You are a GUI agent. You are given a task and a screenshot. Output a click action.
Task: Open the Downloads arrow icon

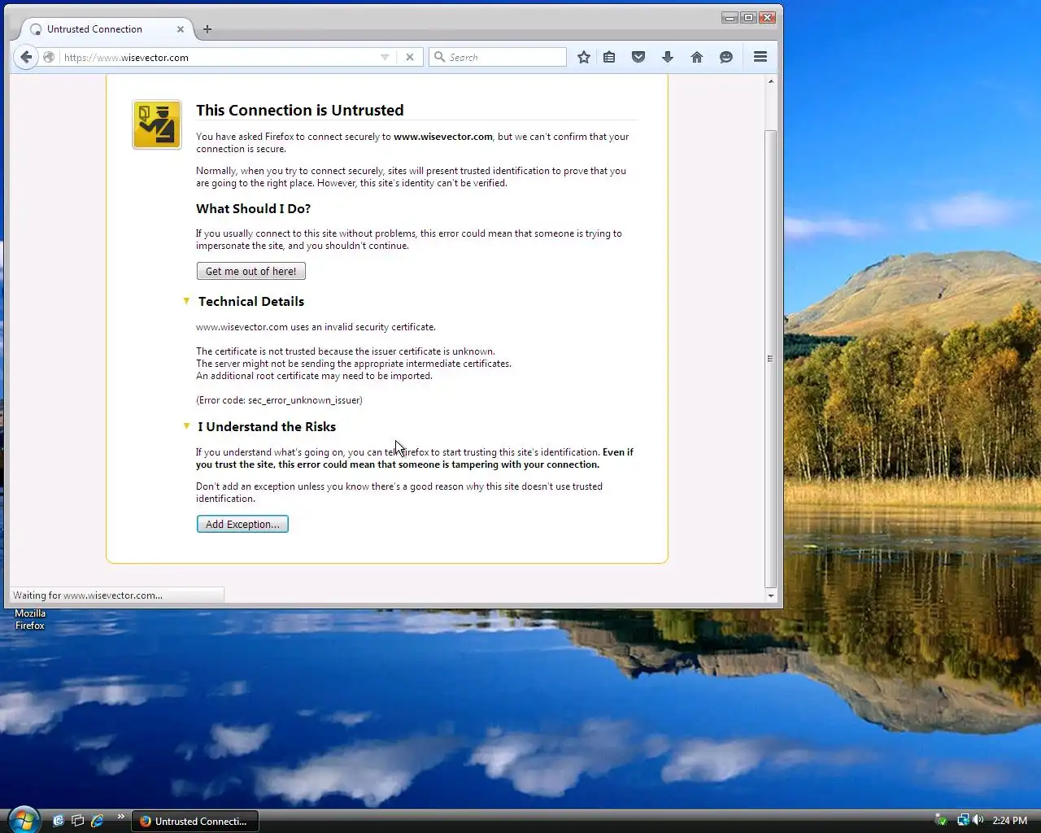pyautogui.click(x=668, y=57)
